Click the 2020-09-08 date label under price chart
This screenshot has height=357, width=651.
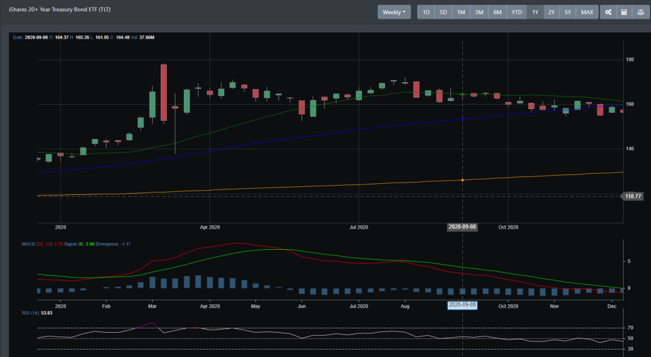click(462, 227)
